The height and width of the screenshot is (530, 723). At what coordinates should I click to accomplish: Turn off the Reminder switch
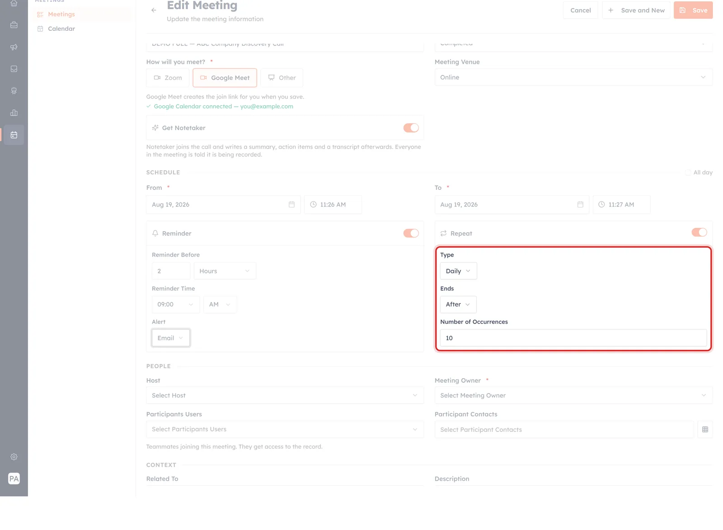(x=411, y=233)
